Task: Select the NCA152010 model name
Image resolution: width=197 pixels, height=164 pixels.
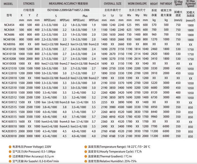Action: (9, 83)
